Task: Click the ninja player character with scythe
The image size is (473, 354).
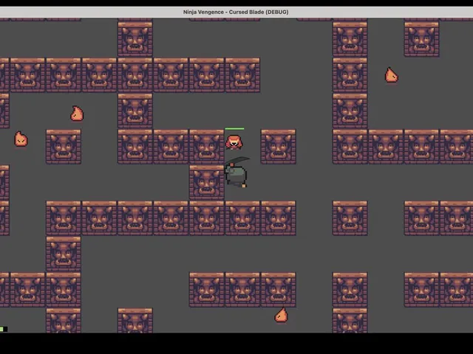Action: click(x=236, y=173)
